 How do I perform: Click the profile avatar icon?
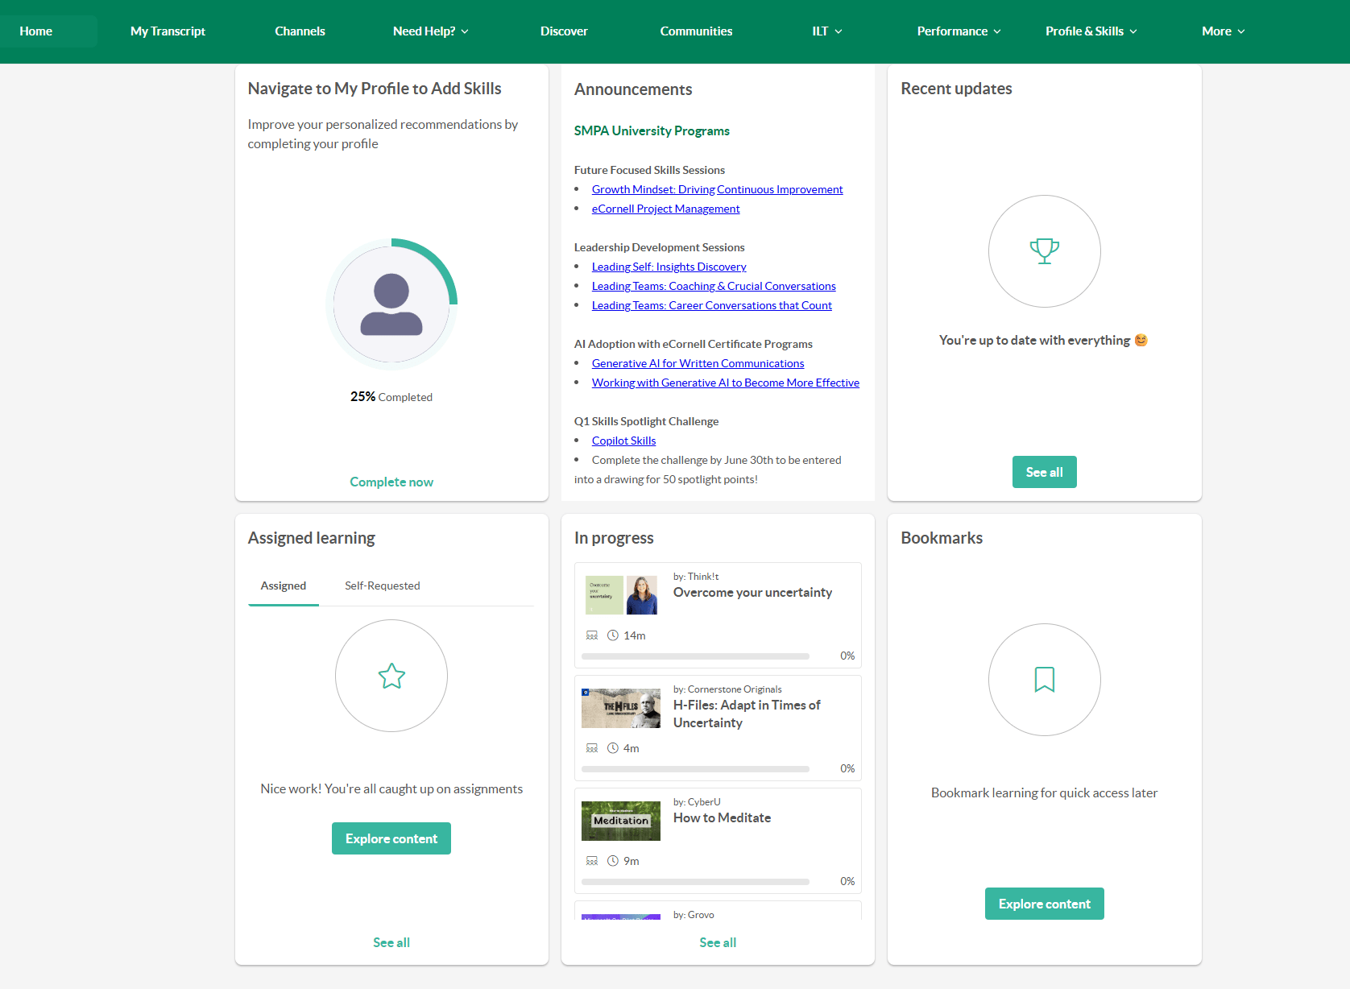[x=391, y=304]
